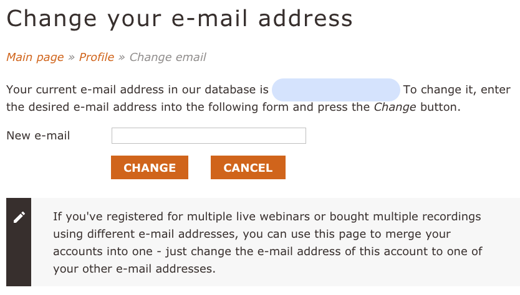Screen dimensions: 520x295
Task: Open the Main page breadcrumb link
Action: (35, 57)
